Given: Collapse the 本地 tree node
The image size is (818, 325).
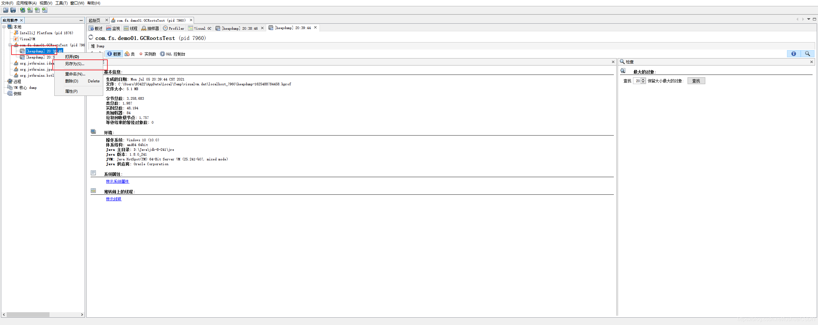Looking at the screenshot, I should point(4,27).
